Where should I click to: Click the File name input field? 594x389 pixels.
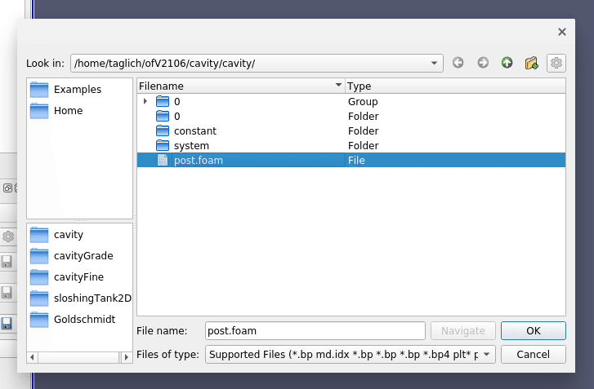click(x=315, y=331)
